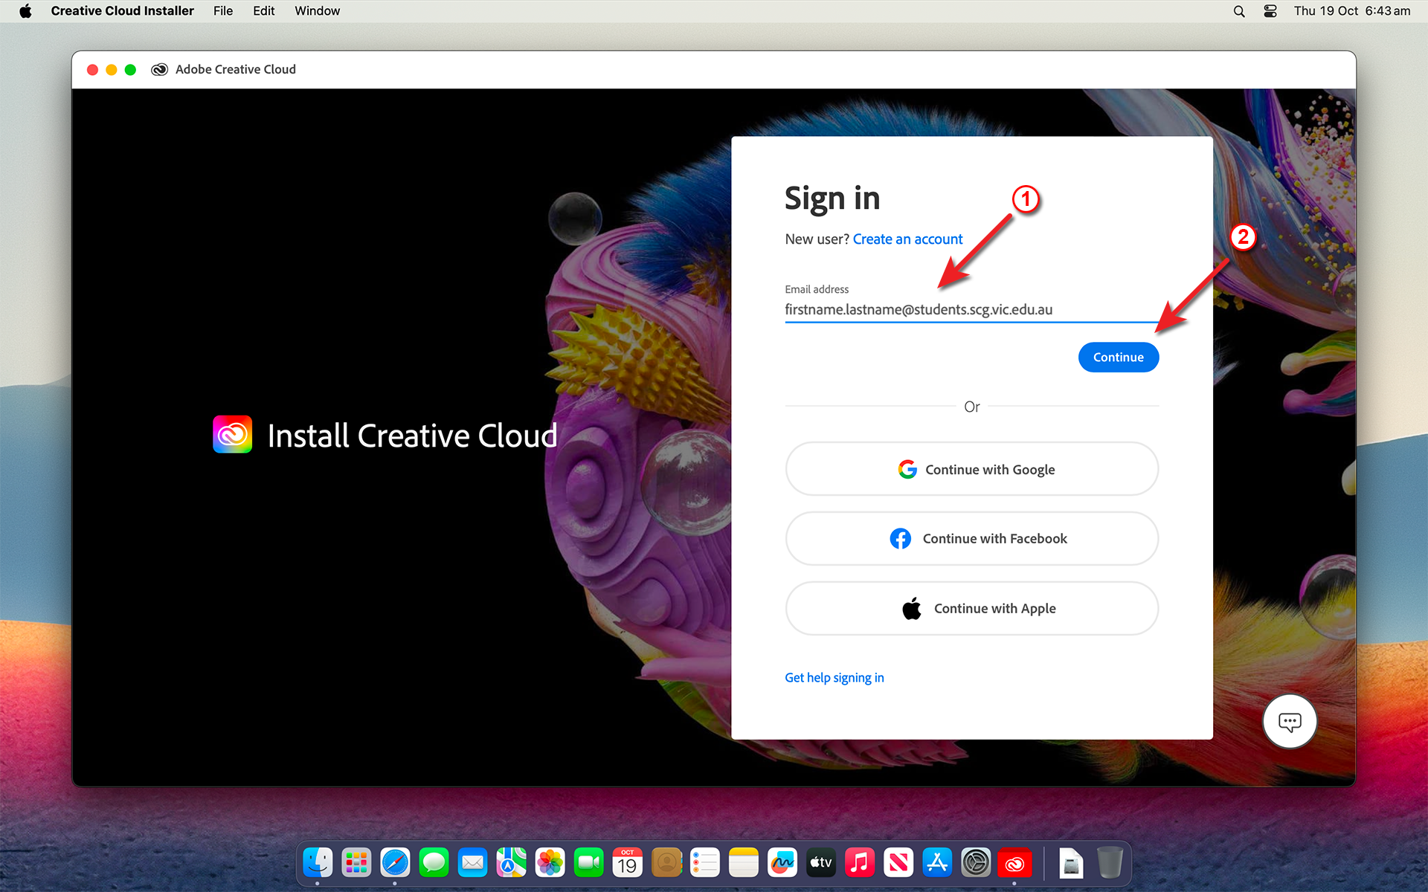Screen dimensions: 1428x892
Task: Open News app in dock
Action: (x=898, y=863)
